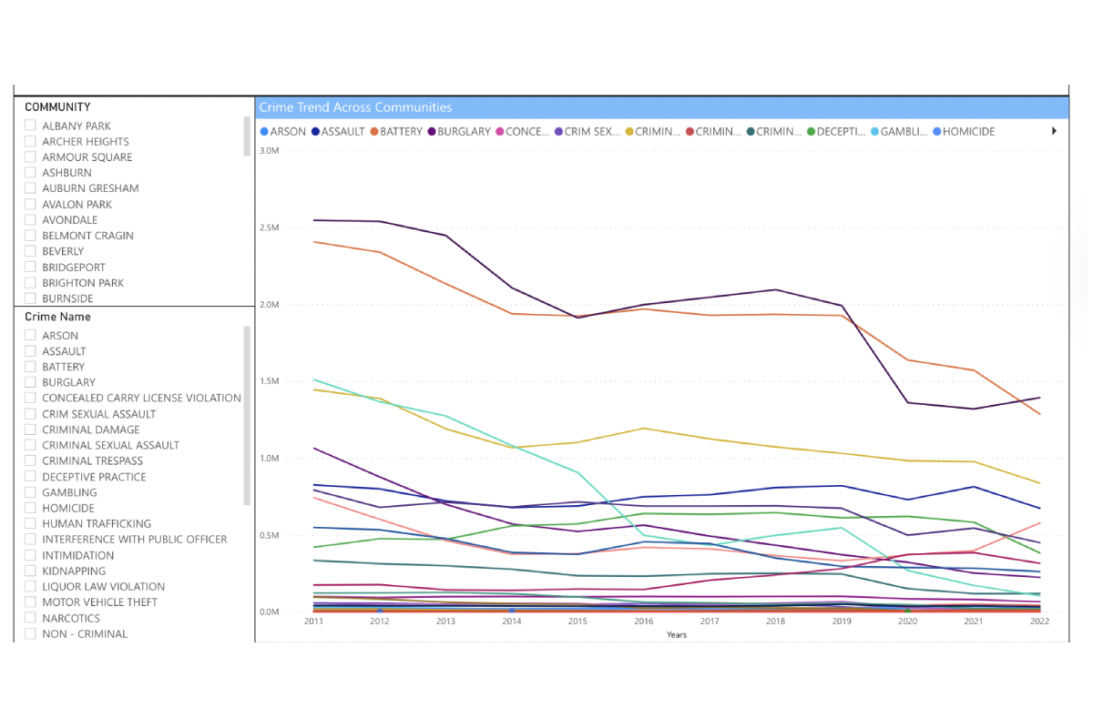This screenshot has height=728, width=1093.
Task: Click the Crime Trend Across Communities title
Action: (x=355, y=106)
